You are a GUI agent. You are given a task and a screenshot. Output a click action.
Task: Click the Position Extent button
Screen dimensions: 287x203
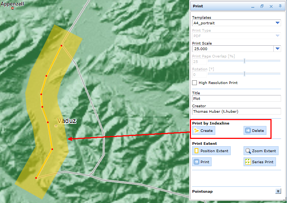[x=211, y=151]
